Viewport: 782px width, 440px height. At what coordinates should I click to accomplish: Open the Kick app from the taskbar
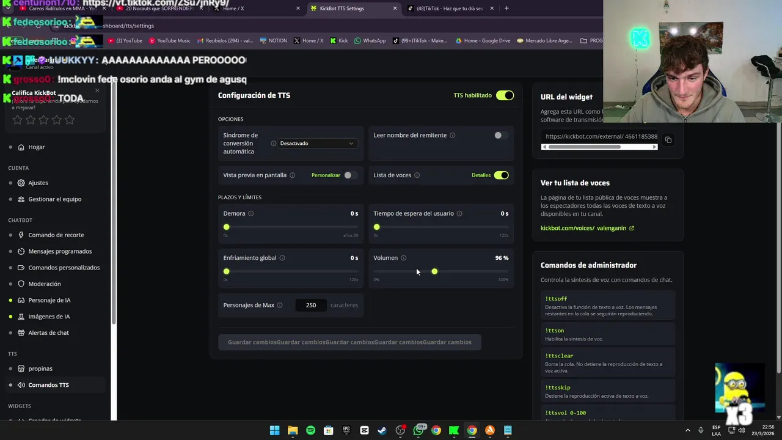[x=454, y=430]
